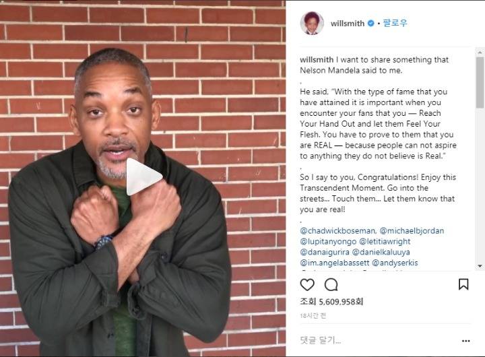Open willsmith username in the post header

(x=348, y=23)
